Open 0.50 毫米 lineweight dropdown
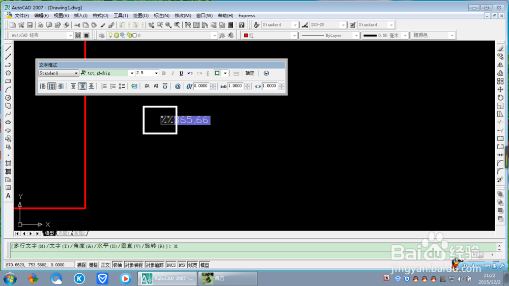Screen dimensions: 509x286 click(x=405, y=36)
